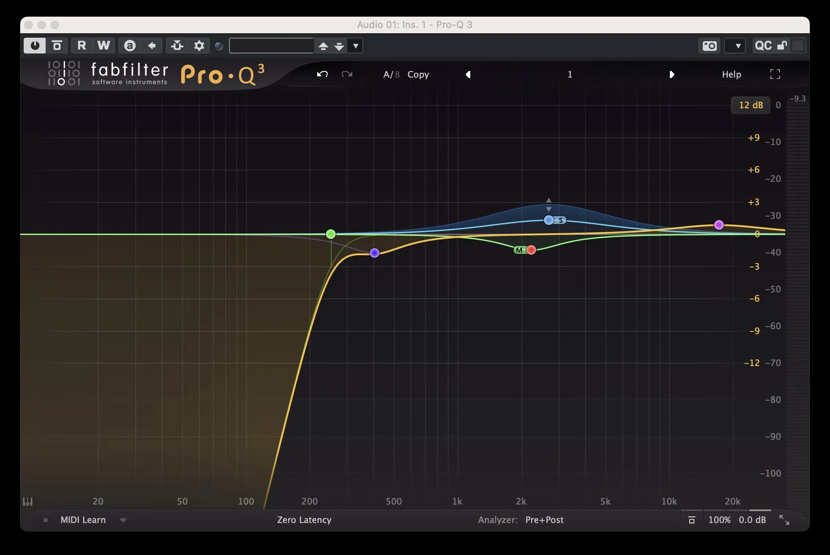Click the camera snapshot icon
Viewport: 830px width, 555px height.
click(709, 46)
